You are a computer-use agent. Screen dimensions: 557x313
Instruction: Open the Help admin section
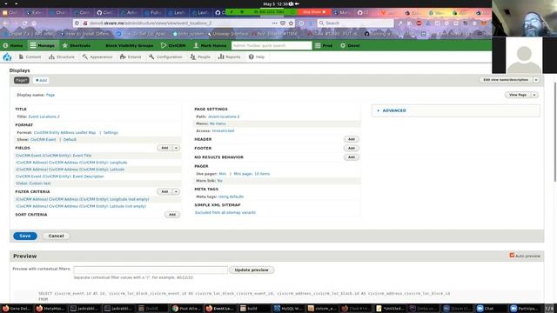coord(257,57)
